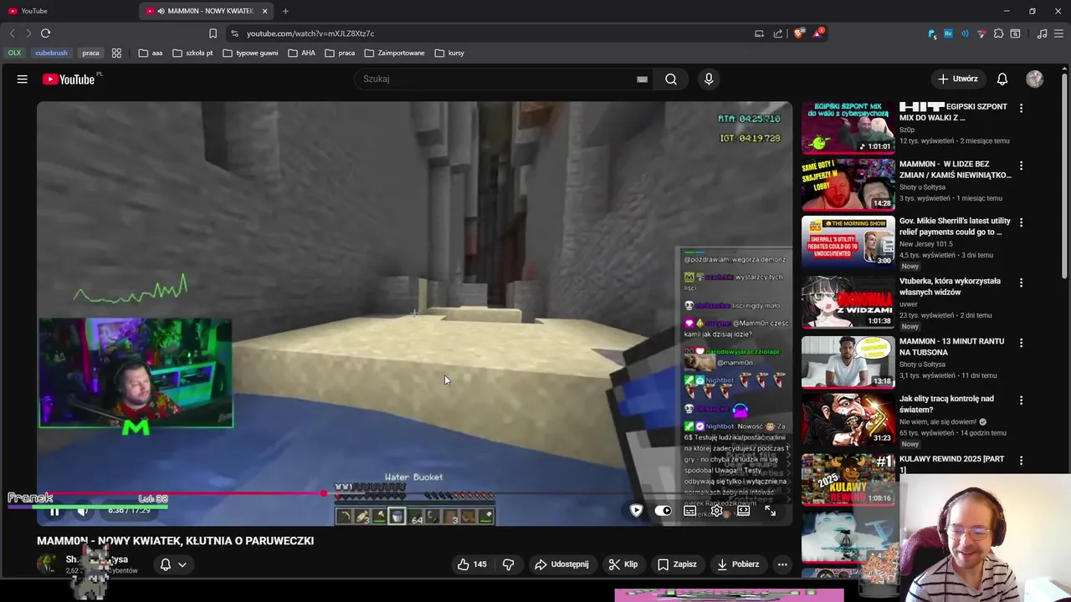
Task: Mute the video with speaker icon
Action: pos(82,511)
